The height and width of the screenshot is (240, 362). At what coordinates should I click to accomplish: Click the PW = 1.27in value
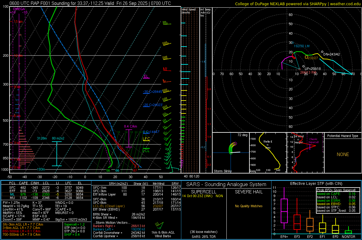pos(11,203)
